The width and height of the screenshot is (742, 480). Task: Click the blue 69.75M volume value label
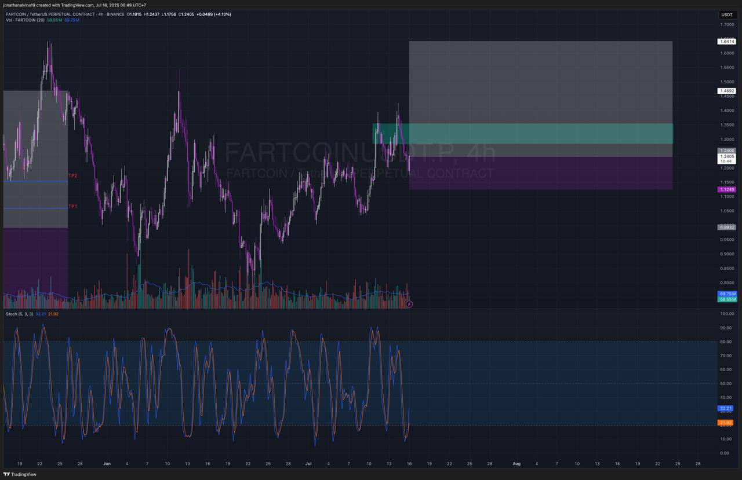tap(727, 294)
